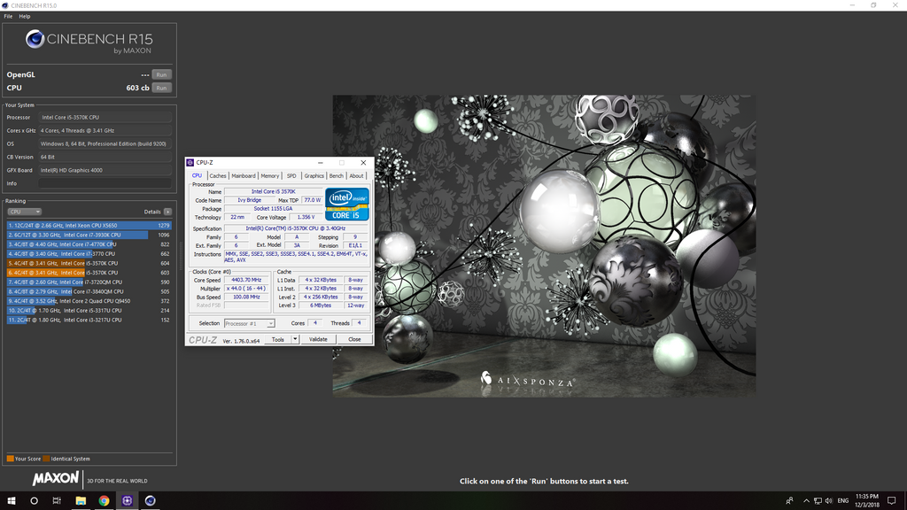This screenshot has height=510, width=907.
Task: Open the Windows Start menu
Action: [12, 500]
